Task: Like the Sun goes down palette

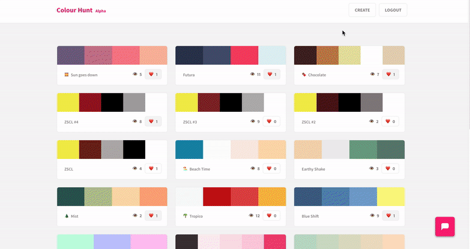Action: tap(153, 74)
